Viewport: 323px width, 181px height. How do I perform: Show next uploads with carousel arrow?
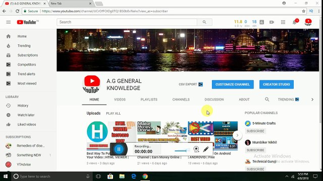[x=237, y=135]
